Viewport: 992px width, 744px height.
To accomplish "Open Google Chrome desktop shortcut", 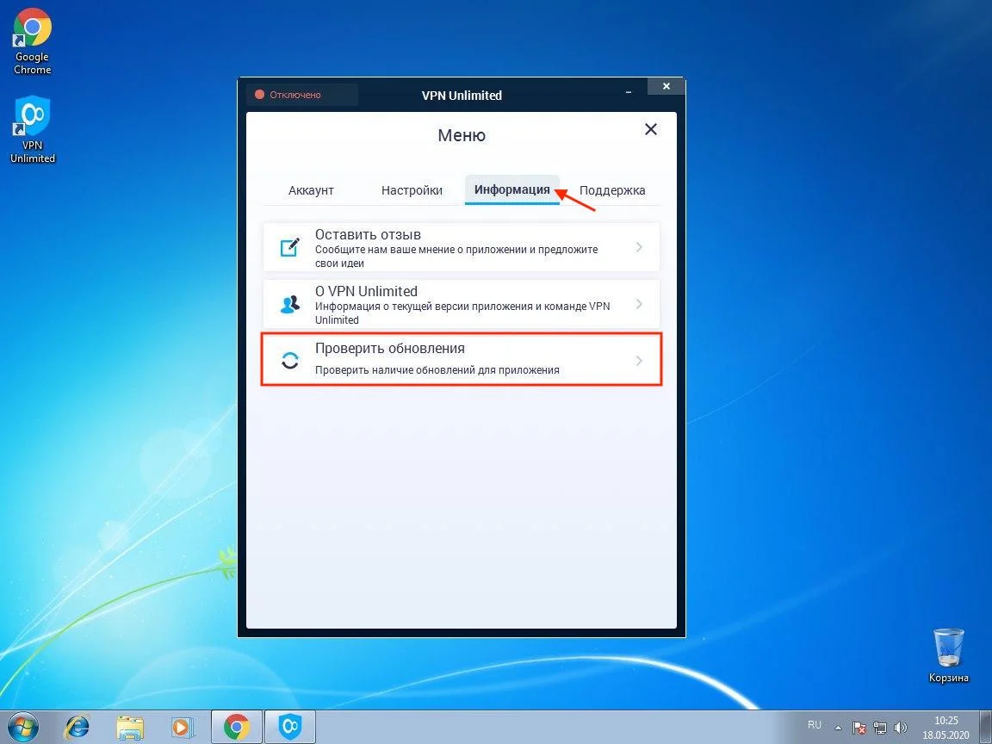I will pyautogui.click(x=33, y=43).
